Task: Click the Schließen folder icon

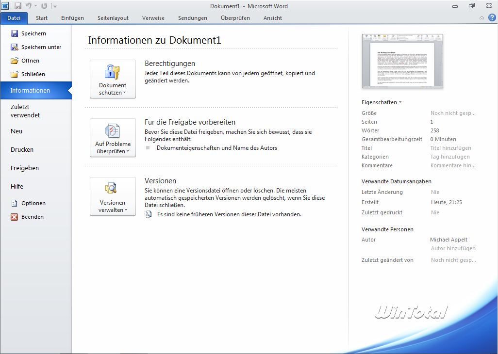Action: pos(14,74)
